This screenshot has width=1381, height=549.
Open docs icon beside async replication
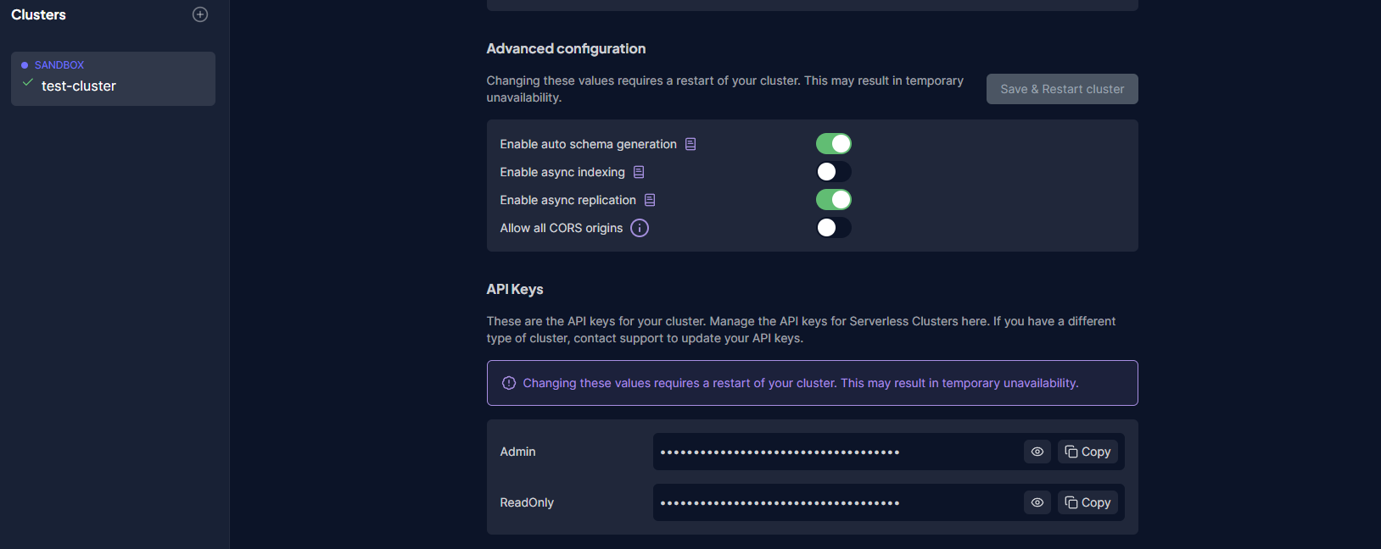click(650, 200)
